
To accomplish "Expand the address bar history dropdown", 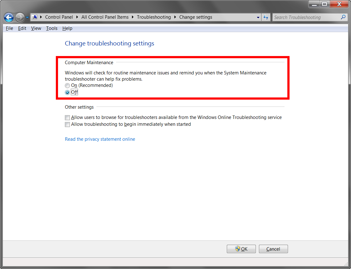I will tap(258, 17).
